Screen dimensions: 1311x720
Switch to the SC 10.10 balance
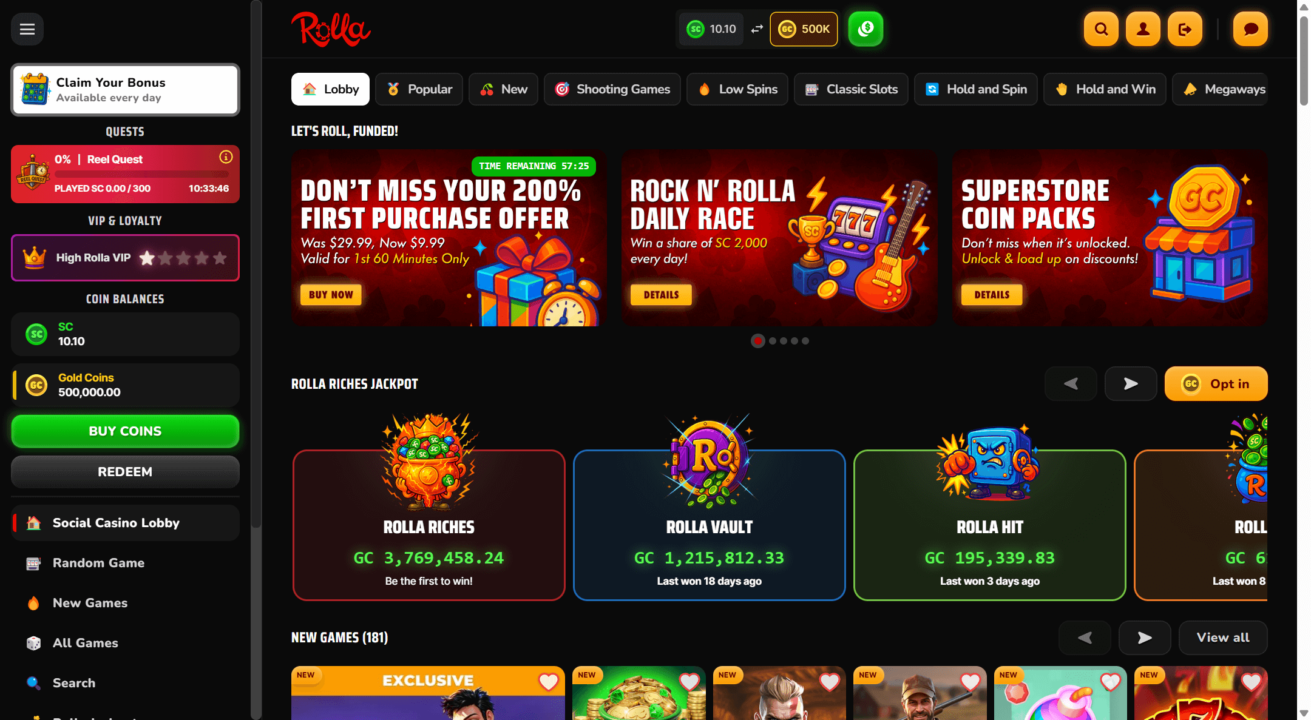click(711, 29)
